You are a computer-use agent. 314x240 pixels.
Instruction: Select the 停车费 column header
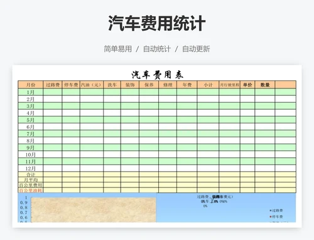71,85
